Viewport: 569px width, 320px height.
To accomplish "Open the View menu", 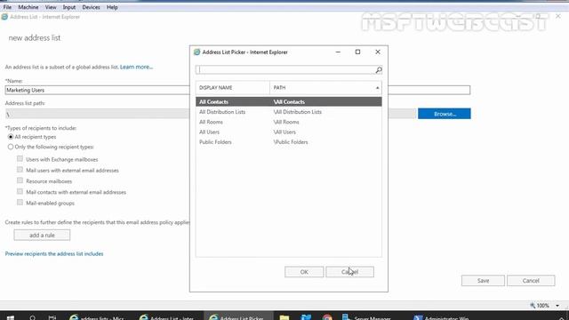I will pyautogui.click(x=51, y=7).
